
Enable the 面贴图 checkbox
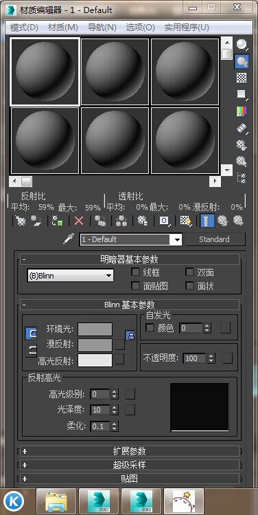[134, 286]
